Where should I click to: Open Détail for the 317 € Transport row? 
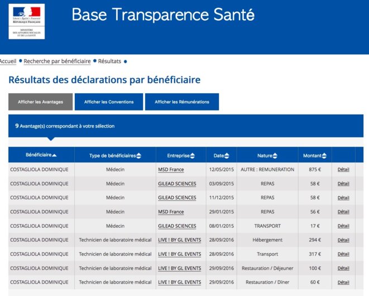(x=343, y=254)
